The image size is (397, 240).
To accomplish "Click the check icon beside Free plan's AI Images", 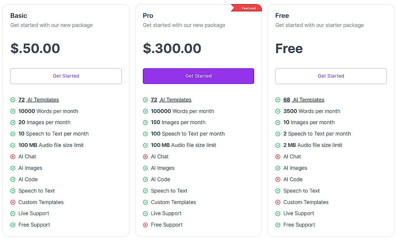I will point(278,168).
